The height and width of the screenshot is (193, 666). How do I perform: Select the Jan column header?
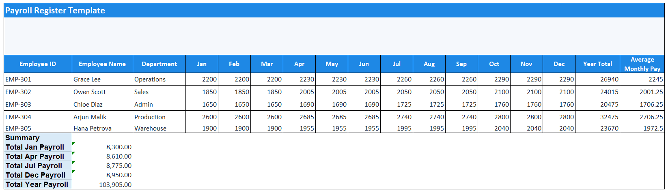(x=202, y=64)
